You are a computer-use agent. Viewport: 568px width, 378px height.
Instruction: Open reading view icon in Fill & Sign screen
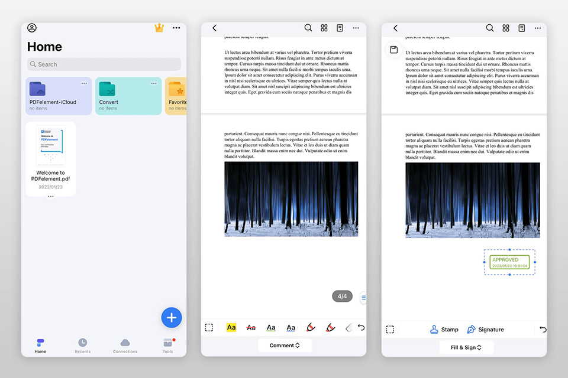pyautogui.click(x=522, y=28)
